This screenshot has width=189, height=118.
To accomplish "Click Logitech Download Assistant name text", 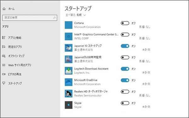I will click(91, 69).
